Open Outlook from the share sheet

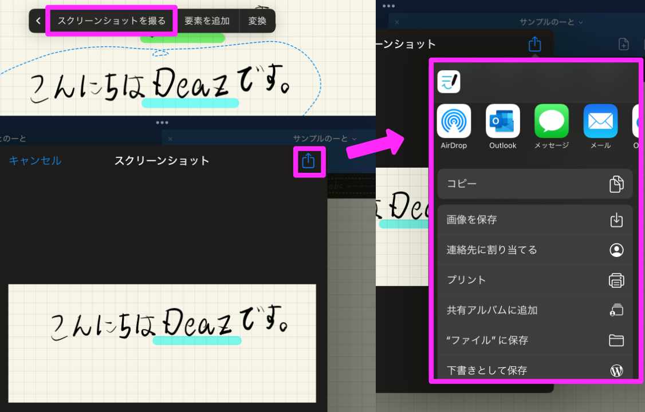502,121
